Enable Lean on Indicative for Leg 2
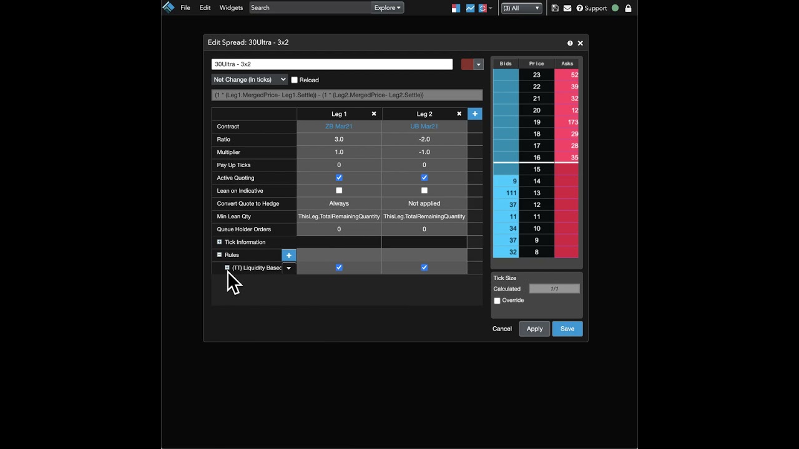Screen dimensions: 799x449 pos(424,190)
